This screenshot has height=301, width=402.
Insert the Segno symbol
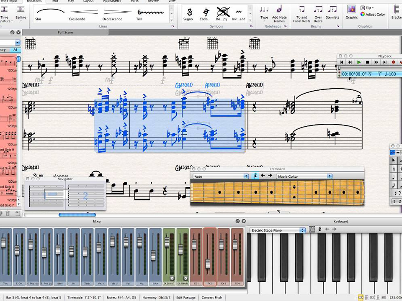point(188,14)
